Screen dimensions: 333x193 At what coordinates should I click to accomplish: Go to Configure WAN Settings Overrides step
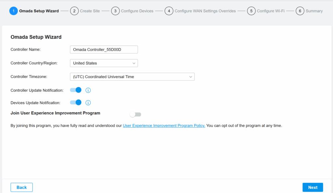(x=205, y=11)
